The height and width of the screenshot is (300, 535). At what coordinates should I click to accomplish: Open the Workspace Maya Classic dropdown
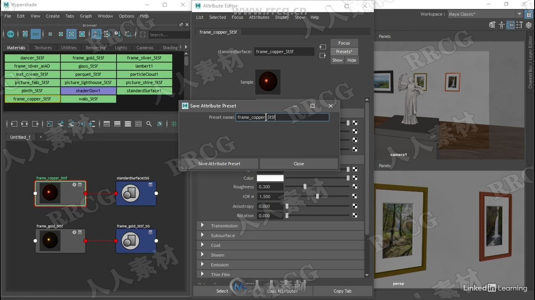coord(485,14)
